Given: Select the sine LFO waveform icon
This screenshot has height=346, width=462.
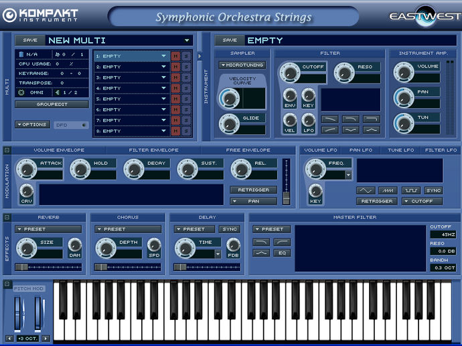Looking at the screenshot, I should tap(366, 190).
